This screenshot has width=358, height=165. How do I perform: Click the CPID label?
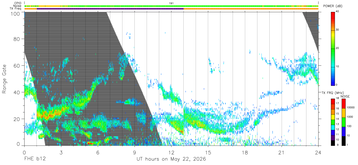(18, 3)
